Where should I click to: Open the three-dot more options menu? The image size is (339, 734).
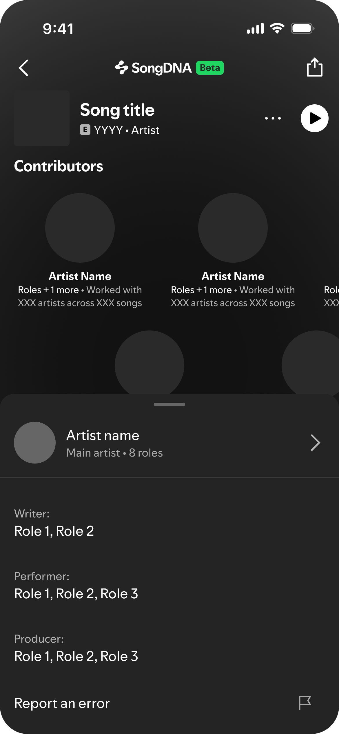[x=273, y=118]
